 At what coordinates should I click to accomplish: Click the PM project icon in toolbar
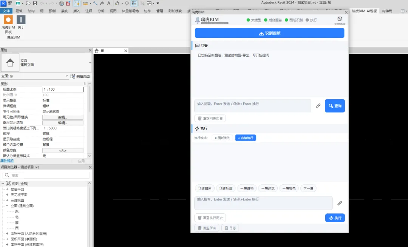click(x=18, y=3)
